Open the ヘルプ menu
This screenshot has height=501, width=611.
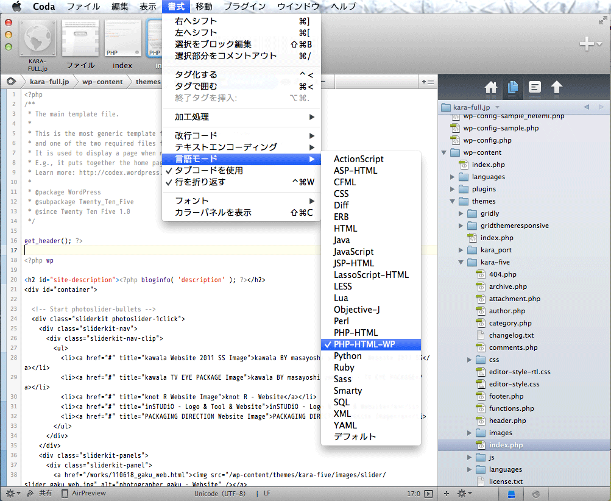(x=344, y=6)
